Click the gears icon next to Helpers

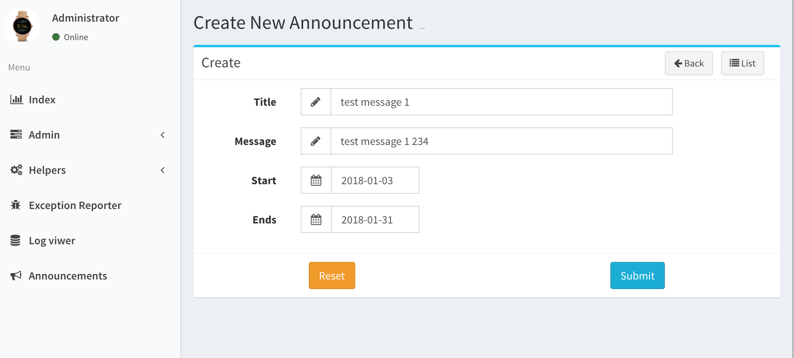coord(16,170)
